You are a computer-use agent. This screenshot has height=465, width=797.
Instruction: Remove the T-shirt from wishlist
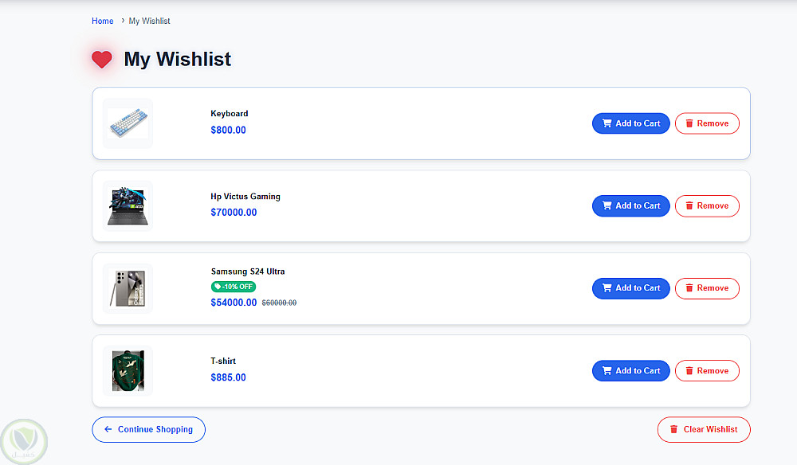[707, 371]
